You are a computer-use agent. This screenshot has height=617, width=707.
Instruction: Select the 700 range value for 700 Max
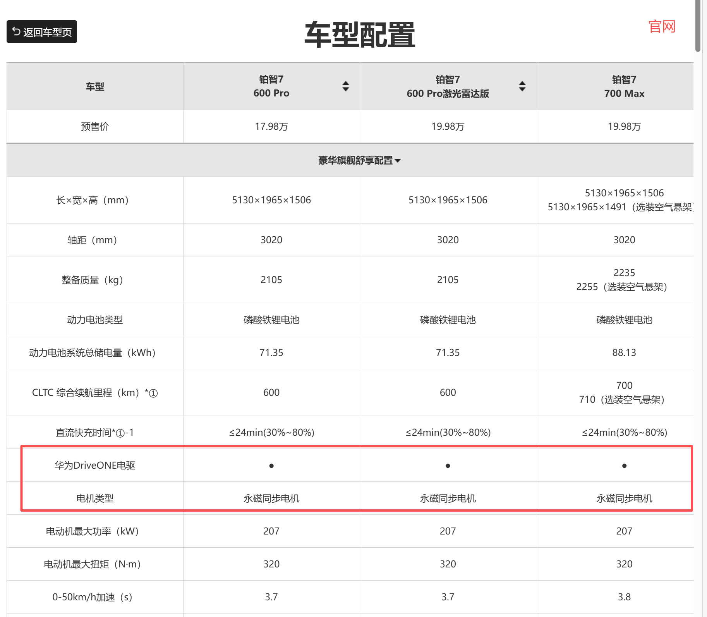(624, 386)
